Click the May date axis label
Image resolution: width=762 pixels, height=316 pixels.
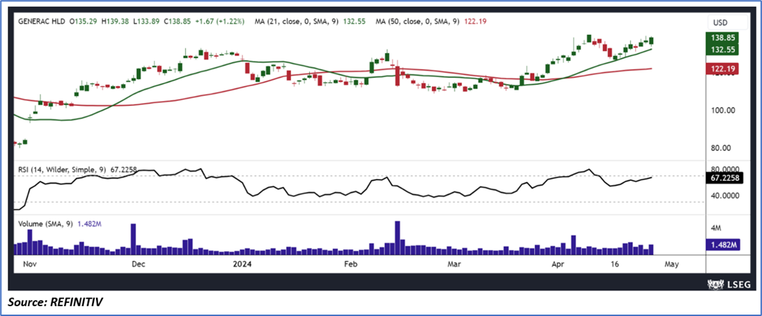pyautogui.click(x=671, y=264)
